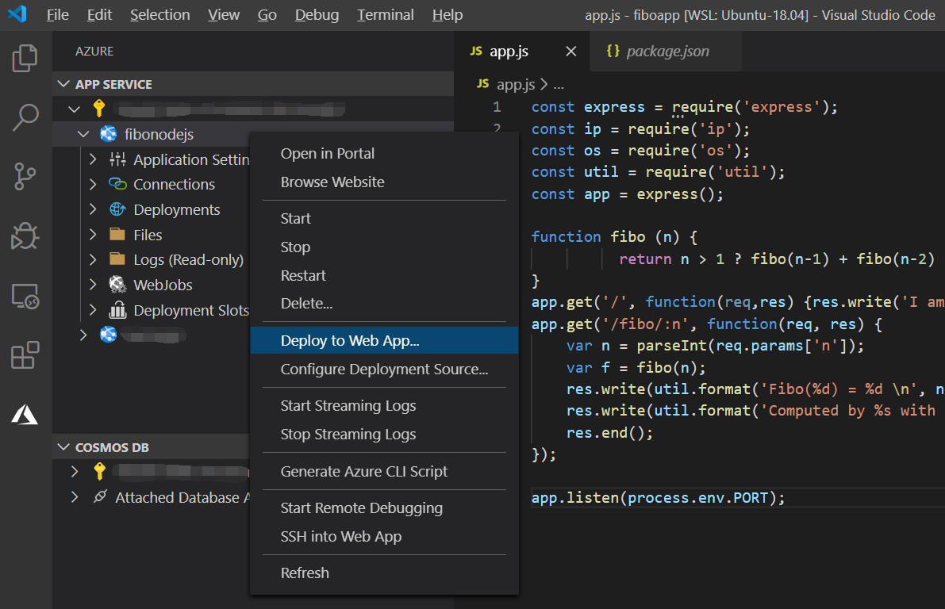Open the Search view icon

(x=25, y=117)
